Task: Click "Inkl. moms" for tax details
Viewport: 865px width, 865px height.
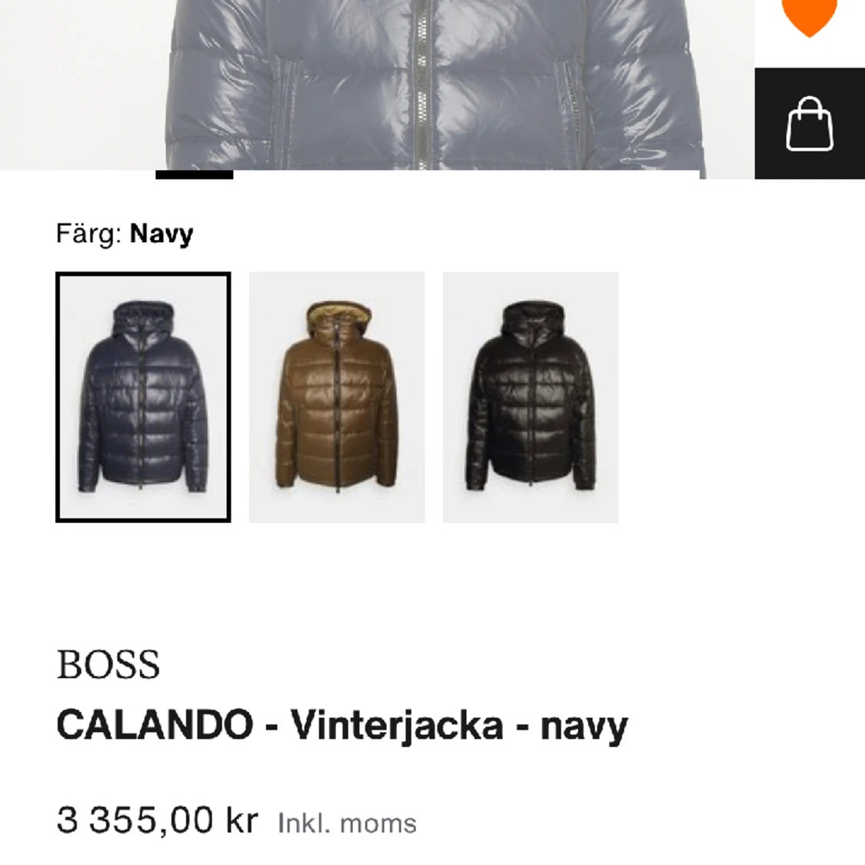Action: point(346,823)
